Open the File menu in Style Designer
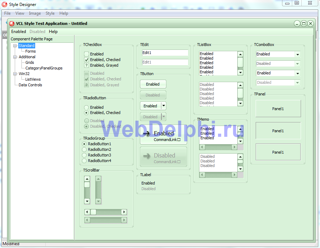The height and width of the screenshot is (248, 320). 7,13
